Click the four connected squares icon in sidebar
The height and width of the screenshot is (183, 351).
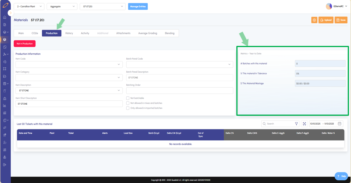[5, 69]
